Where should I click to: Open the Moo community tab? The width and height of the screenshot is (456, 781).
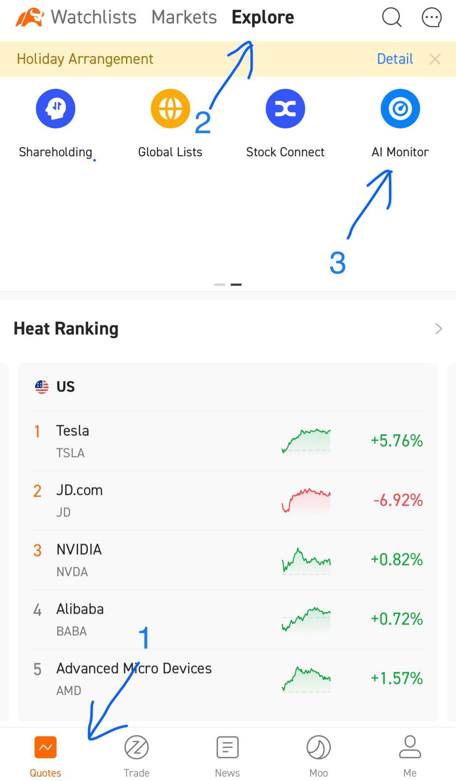pos(319,748)
